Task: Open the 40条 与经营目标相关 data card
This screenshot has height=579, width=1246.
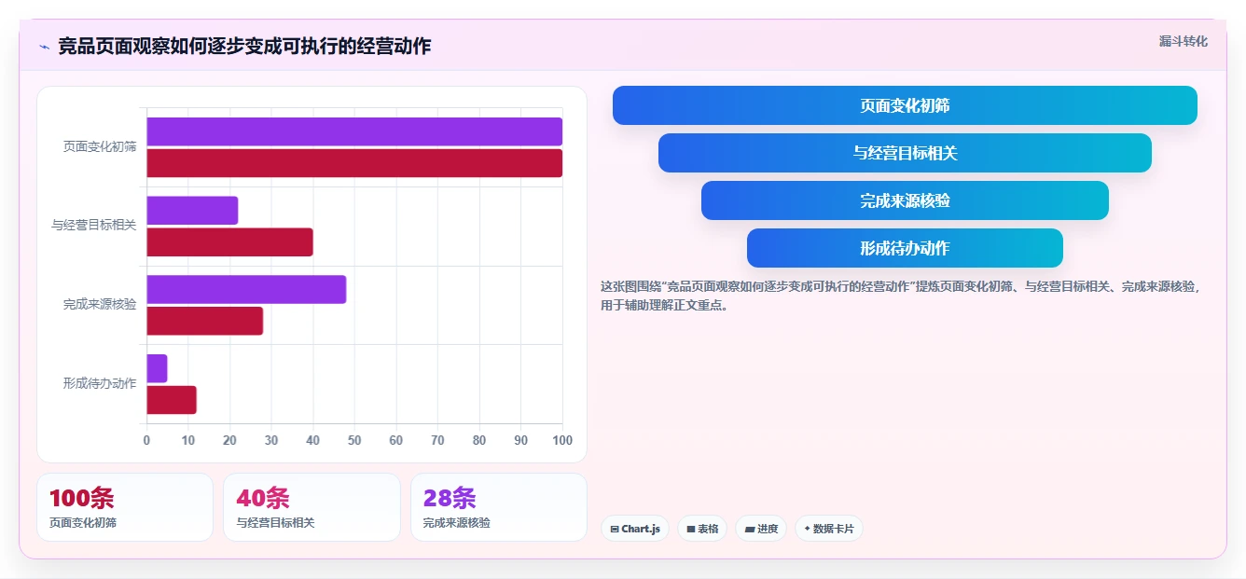Action: [311, 507]
